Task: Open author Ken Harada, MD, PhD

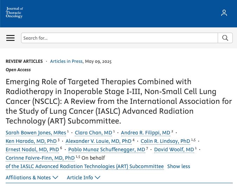Action: (31, 141)
